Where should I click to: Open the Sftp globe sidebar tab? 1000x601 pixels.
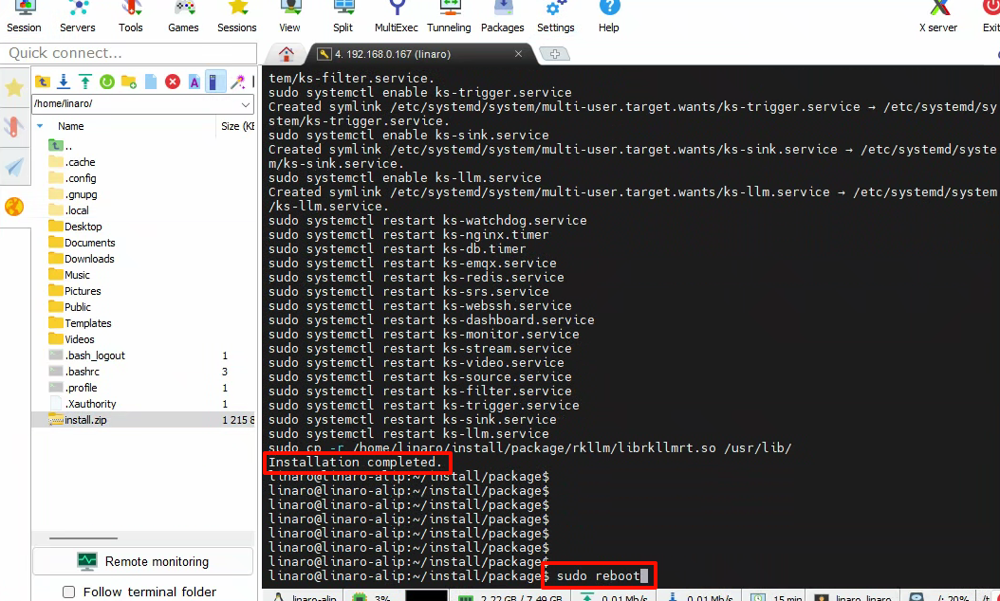(x=14, y=207)
